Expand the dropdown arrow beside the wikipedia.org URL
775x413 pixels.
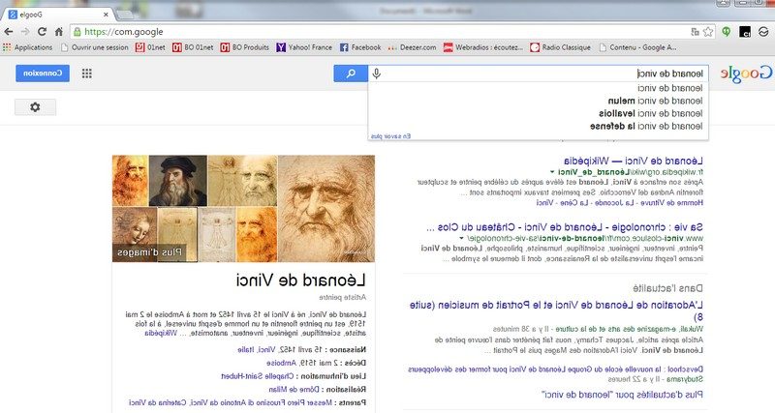pos(552,172)
